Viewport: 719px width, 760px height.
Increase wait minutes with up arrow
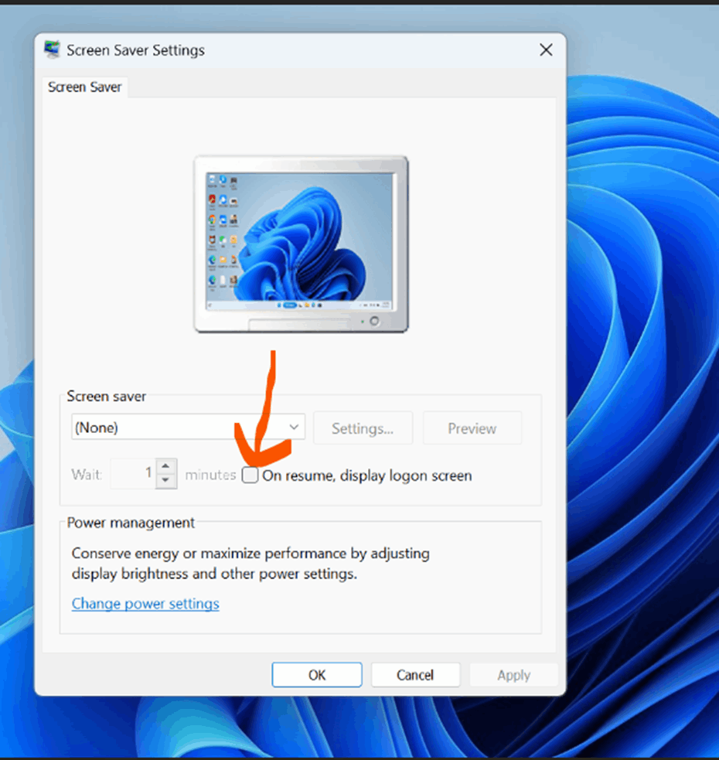point(165,465)
